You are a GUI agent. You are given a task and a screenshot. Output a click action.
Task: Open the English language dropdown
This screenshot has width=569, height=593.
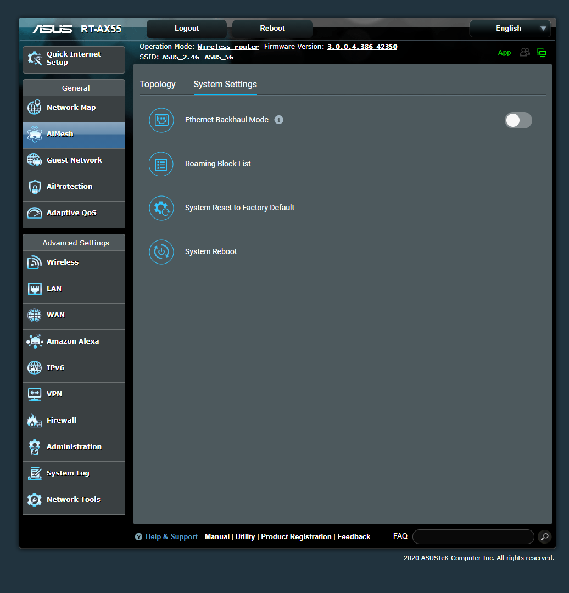click(x=510, y=29)
